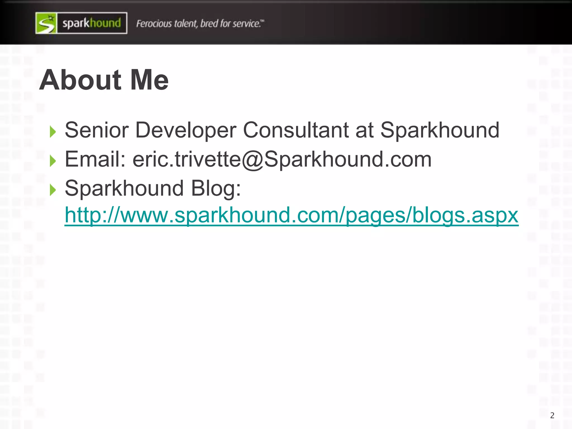
Task: Click the 'Sparkhound Blog:' label
Action: pyautogui.click(x=153, y=188)
